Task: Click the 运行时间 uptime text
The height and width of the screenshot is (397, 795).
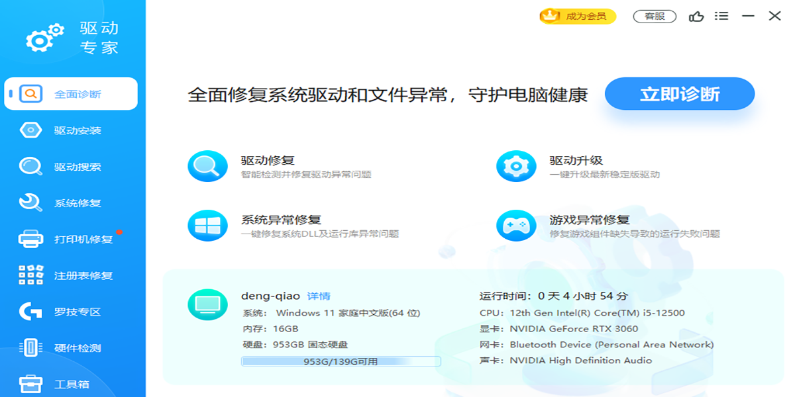Action: coord(554,296)
